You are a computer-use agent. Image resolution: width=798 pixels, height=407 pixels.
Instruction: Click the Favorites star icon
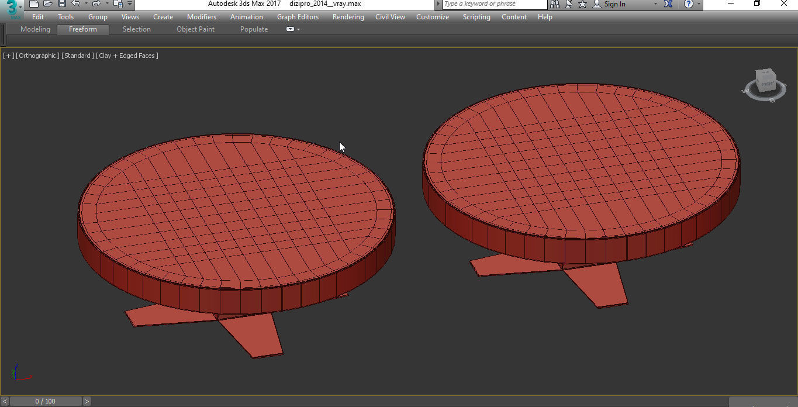(x=582, y=4)
